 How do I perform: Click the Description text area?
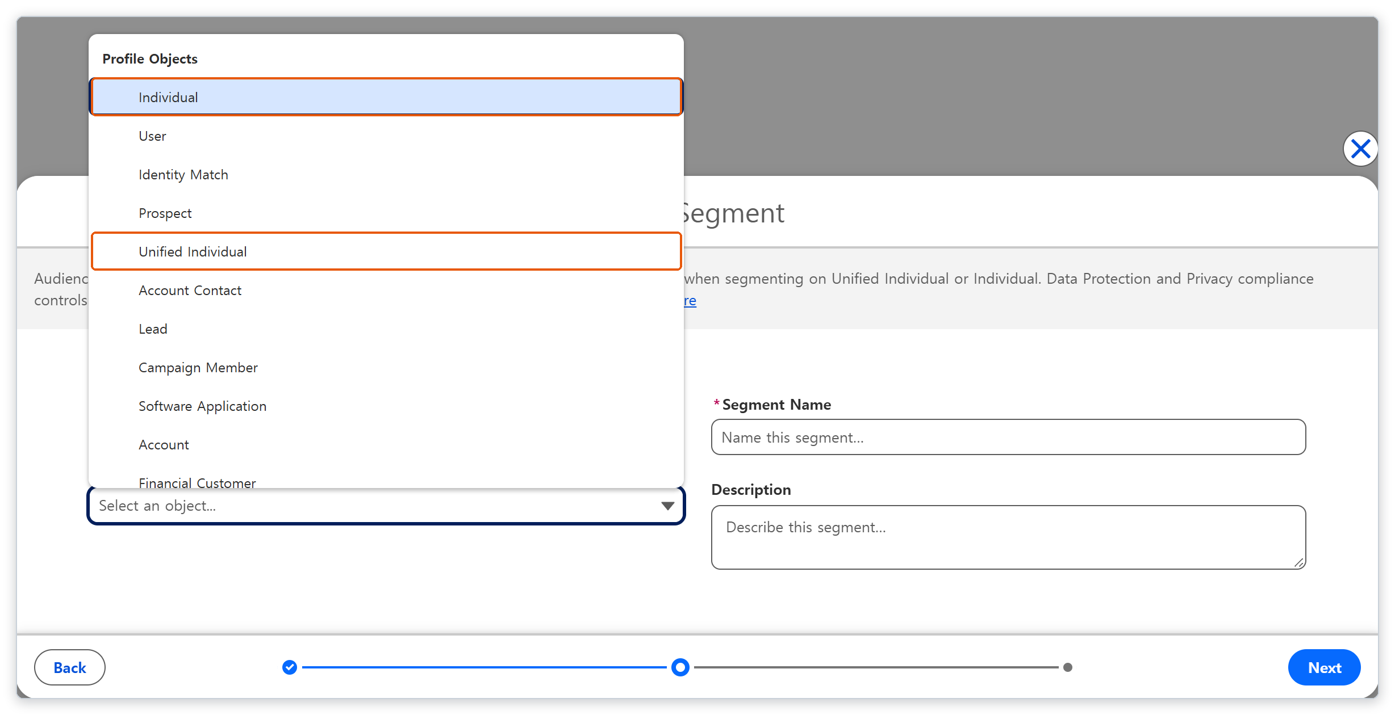coord(1008,537)
